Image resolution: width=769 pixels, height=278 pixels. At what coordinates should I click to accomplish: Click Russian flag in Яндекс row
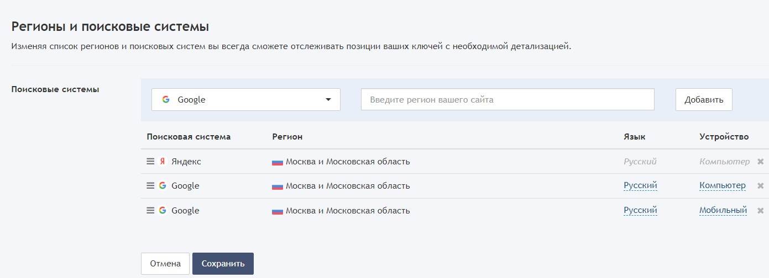click(x=278, y=162)
